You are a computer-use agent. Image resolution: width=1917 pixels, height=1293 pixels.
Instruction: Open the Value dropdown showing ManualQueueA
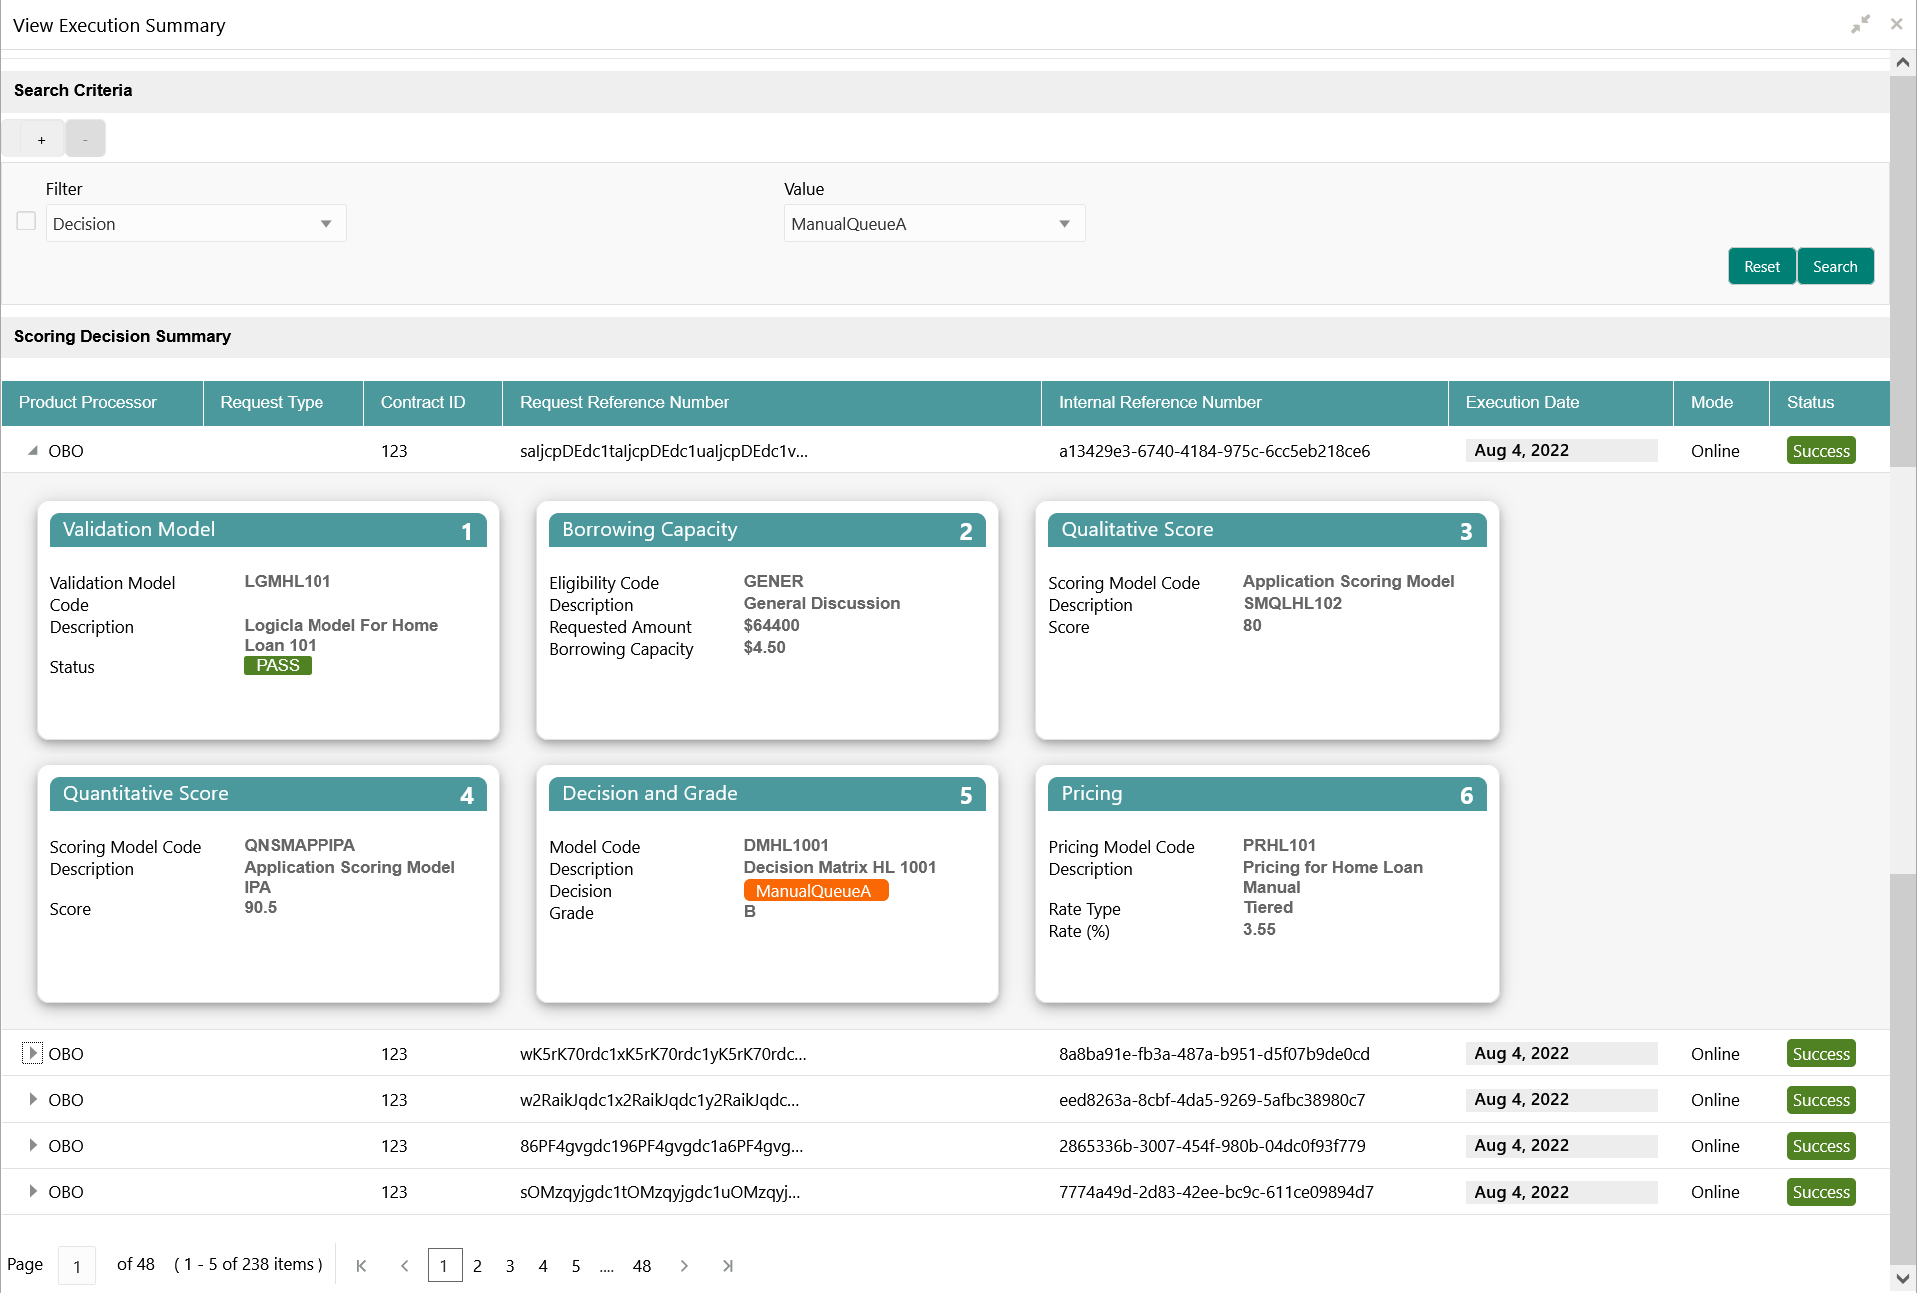(x=934, y=224)
